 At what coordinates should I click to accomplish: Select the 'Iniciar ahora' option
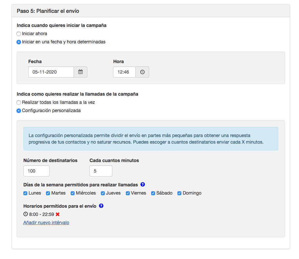tap(19, 34)
